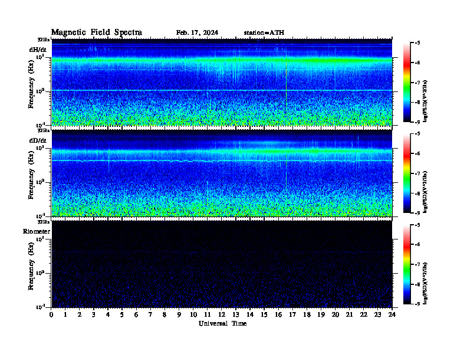Click hour 0 on the time axis
Image resolution: width=467 pixels, height=361 pixels.
51,315
